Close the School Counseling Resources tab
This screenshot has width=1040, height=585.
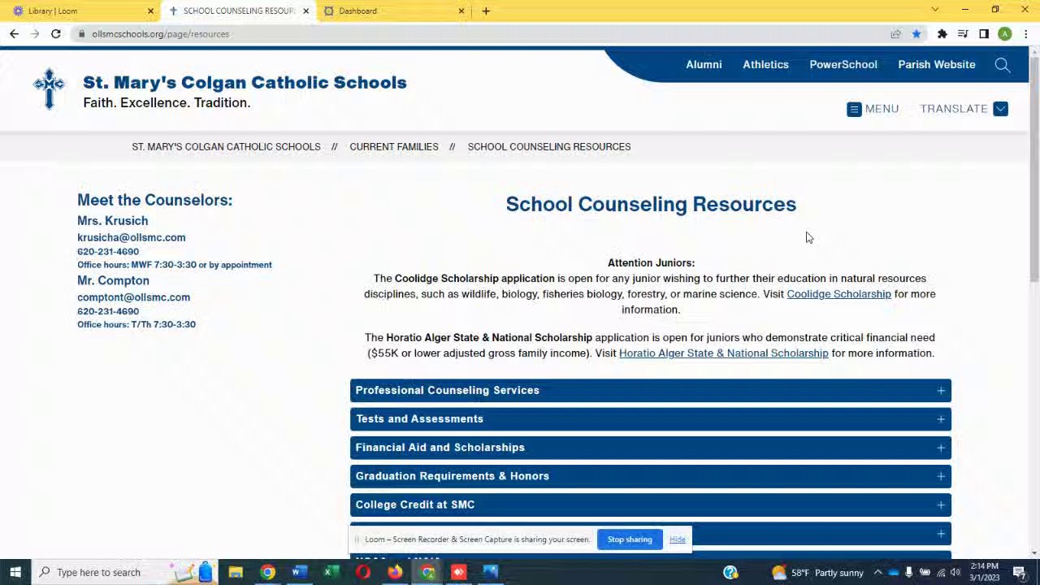pos(305,11)
